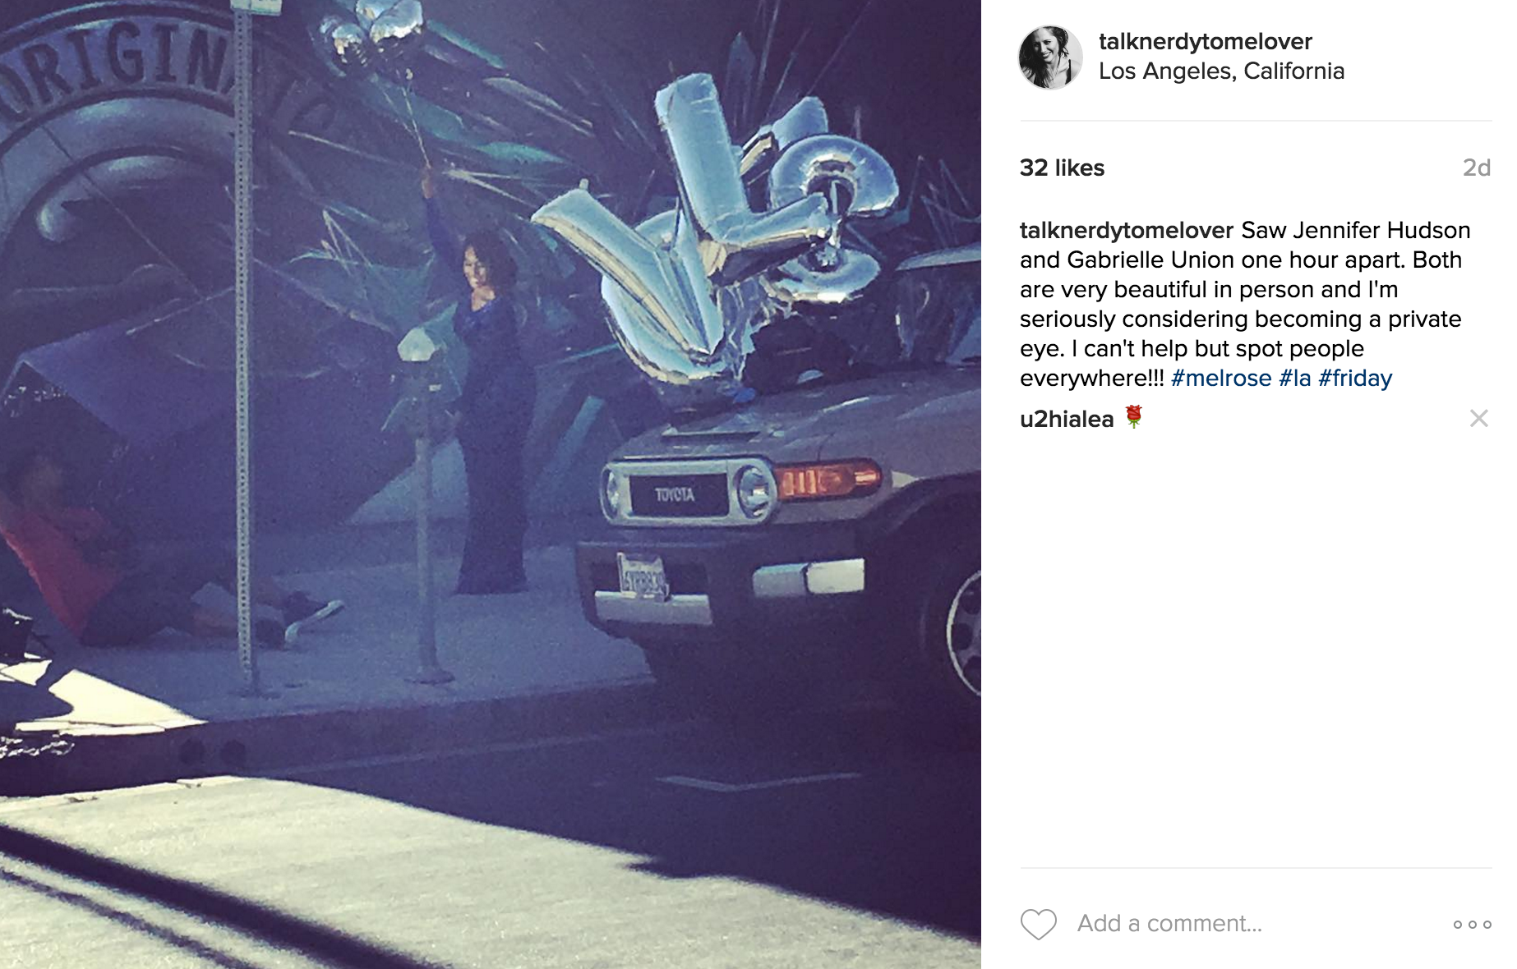
Task: Click the Add a comment field
Action: click(x=1257, y=924)
